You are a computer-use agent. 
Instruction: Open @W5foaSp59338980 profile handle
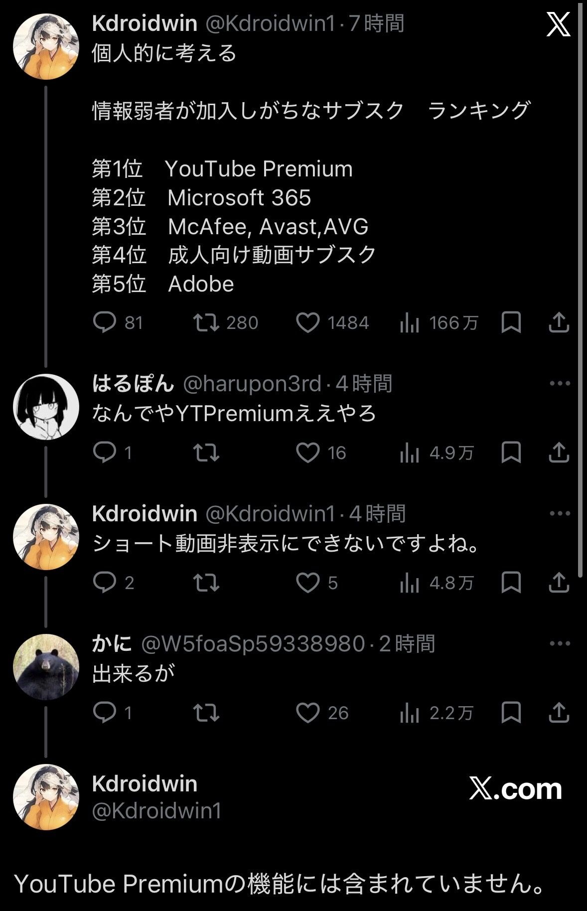(x=253, y=644)
